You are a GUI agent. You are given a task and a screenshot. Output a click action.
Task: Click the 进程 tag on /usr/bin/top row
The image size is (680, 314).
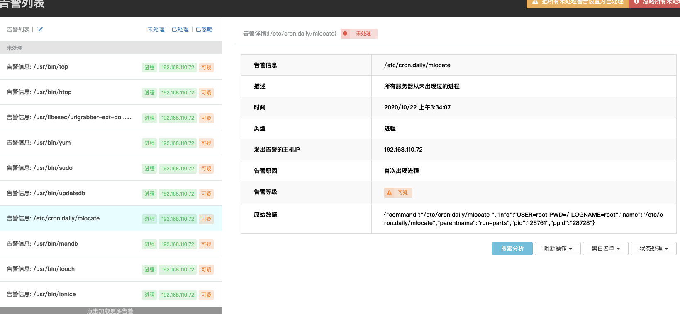pos(149,68)
